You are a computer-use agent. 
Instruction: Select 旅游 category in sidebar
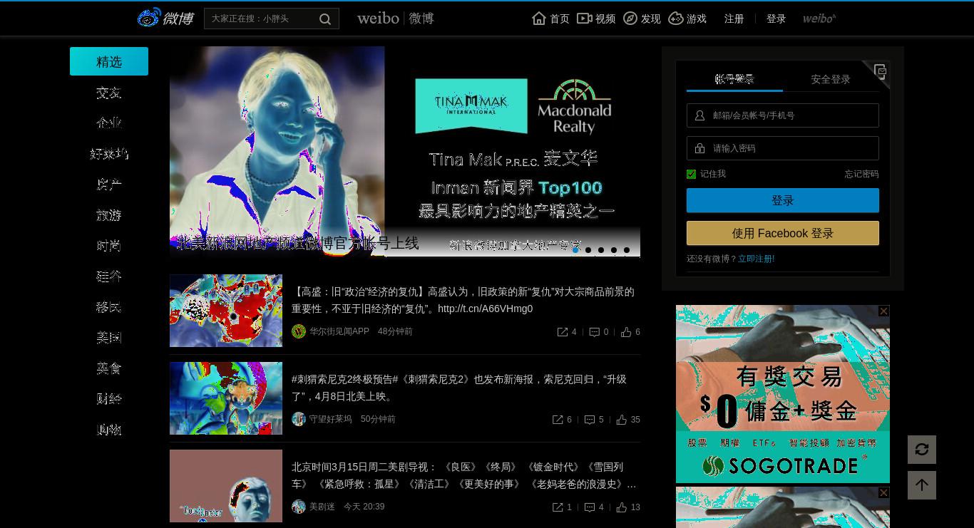coord(109,215)
